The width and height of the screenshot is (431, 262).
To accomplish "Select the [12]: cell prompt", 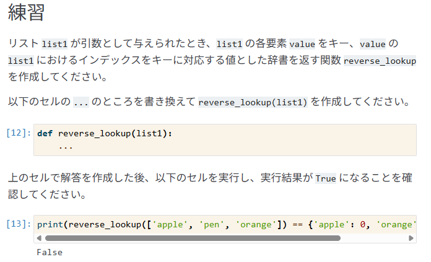I will click(x=19, y=133).
